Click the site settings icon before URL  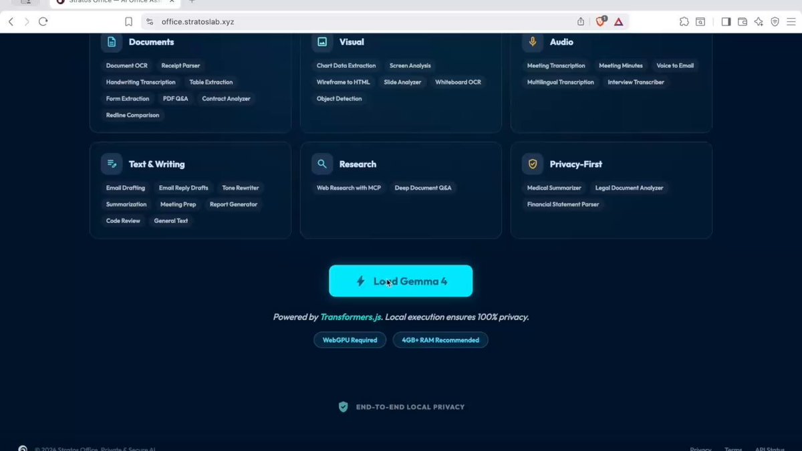150,21
